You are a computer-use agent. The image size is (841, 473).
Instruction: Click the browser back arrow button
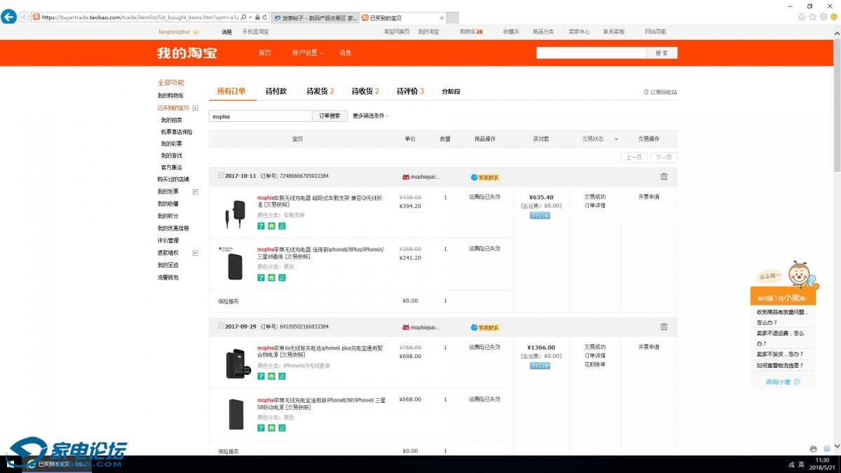[9, 16]
